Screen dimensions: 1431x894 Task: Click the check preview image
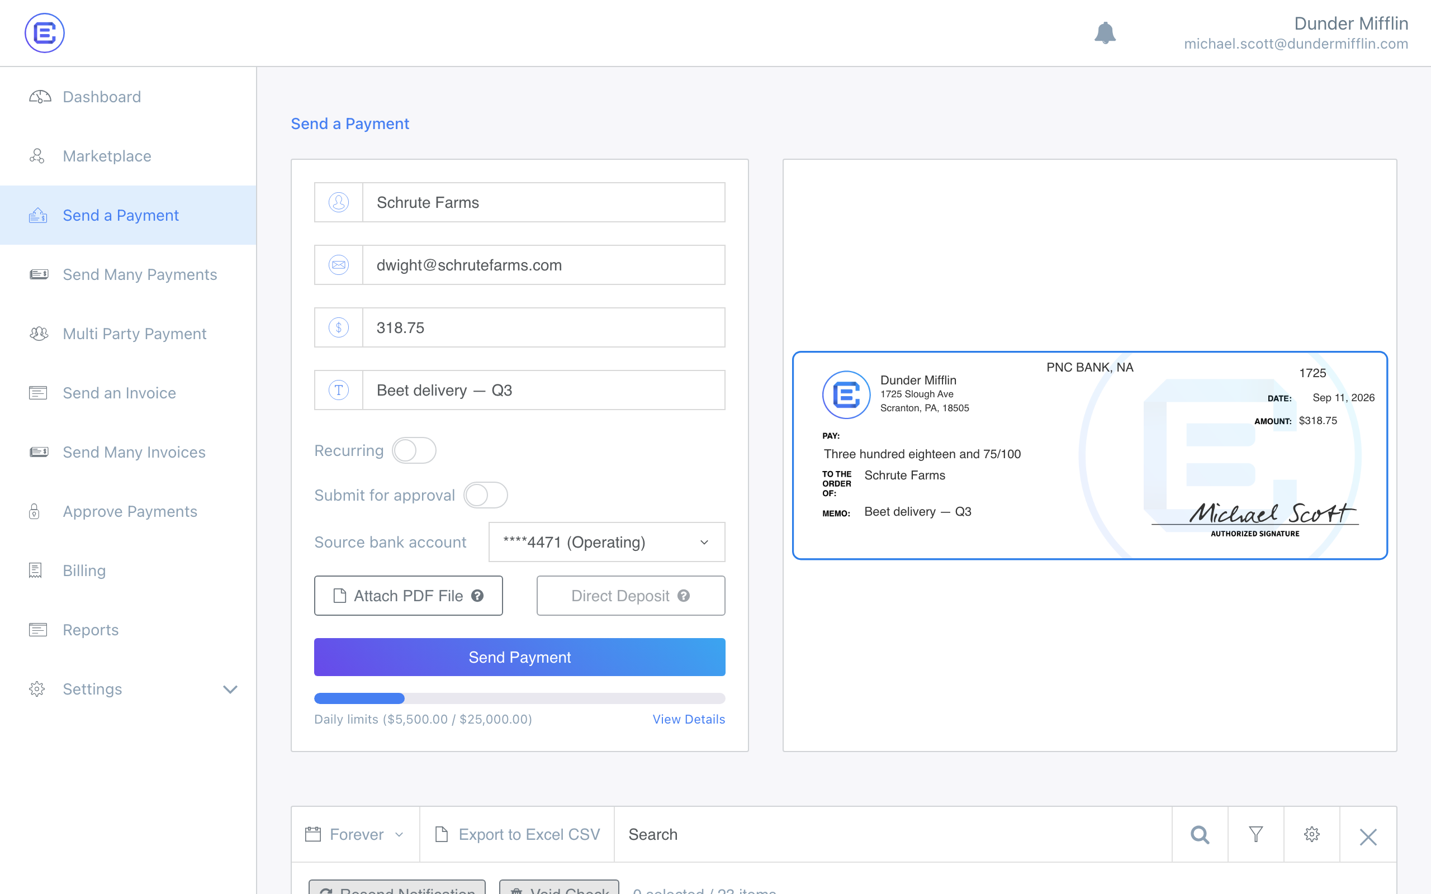[1090, 455]
